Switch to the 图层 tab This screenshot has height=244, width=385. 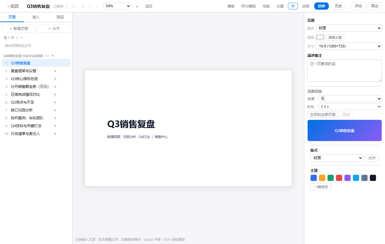(x=60, y=17)
